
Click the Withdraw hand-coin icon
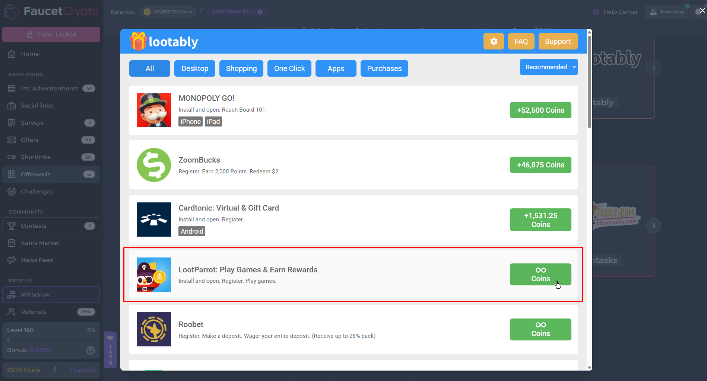pyautogui.click(x=12, y=295)
